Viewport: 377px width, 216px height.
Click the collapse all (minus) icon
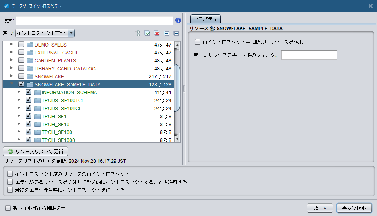(x=176, y=33)
